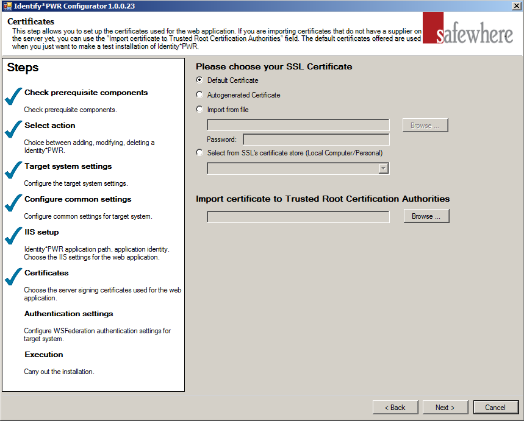Screen dimensions: 524x421
Task: Click the Execution step title
Action: (x=44, y=355)
